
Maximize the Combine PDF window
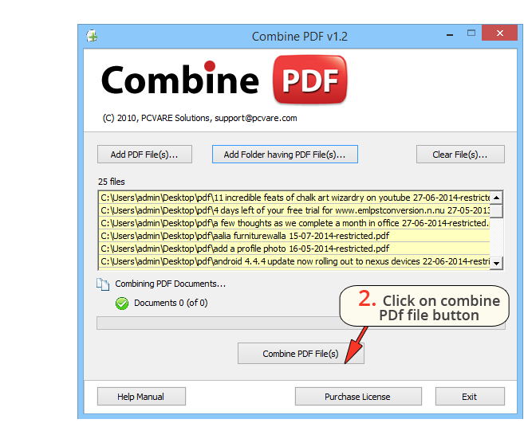(471, 33)
